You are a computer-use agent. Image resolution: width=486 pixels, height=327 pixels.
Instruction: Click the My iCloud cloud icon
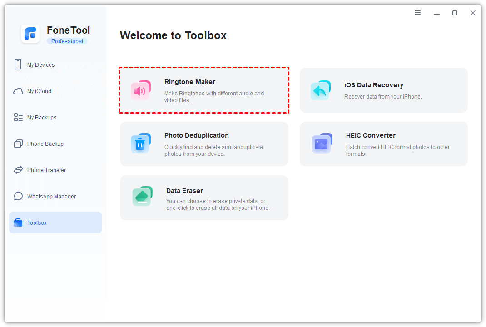tap(18, 91)
